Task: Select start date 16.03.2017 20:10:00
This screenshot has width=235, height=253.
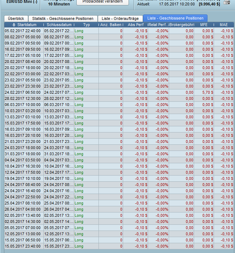Action: 22,135
